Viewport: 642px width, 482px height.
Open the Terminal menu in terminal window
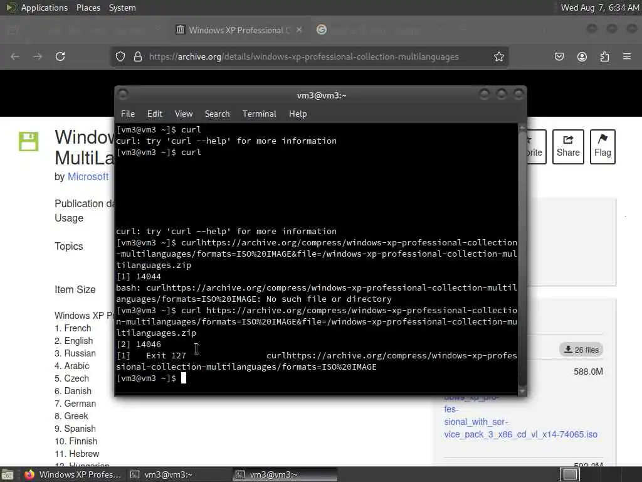(x=259, y=114)
